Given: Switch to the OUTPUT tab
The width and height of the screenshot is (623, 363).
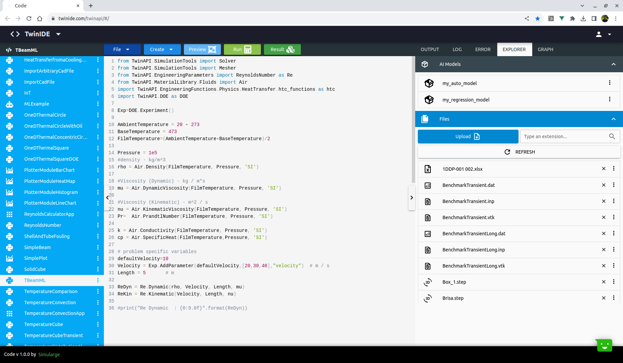Looking at the screenshot, I should (x=430, y=49).
